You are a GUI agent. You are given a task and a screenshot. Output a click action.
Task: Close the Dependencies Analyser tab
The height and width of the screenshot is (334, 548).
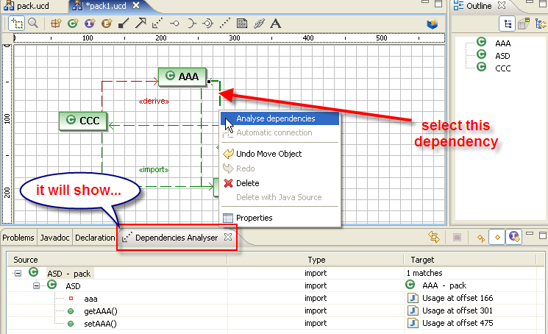(x=228, y=237)
